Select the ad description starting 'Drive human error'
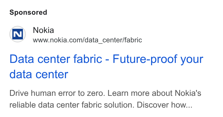 coord(105,99)
